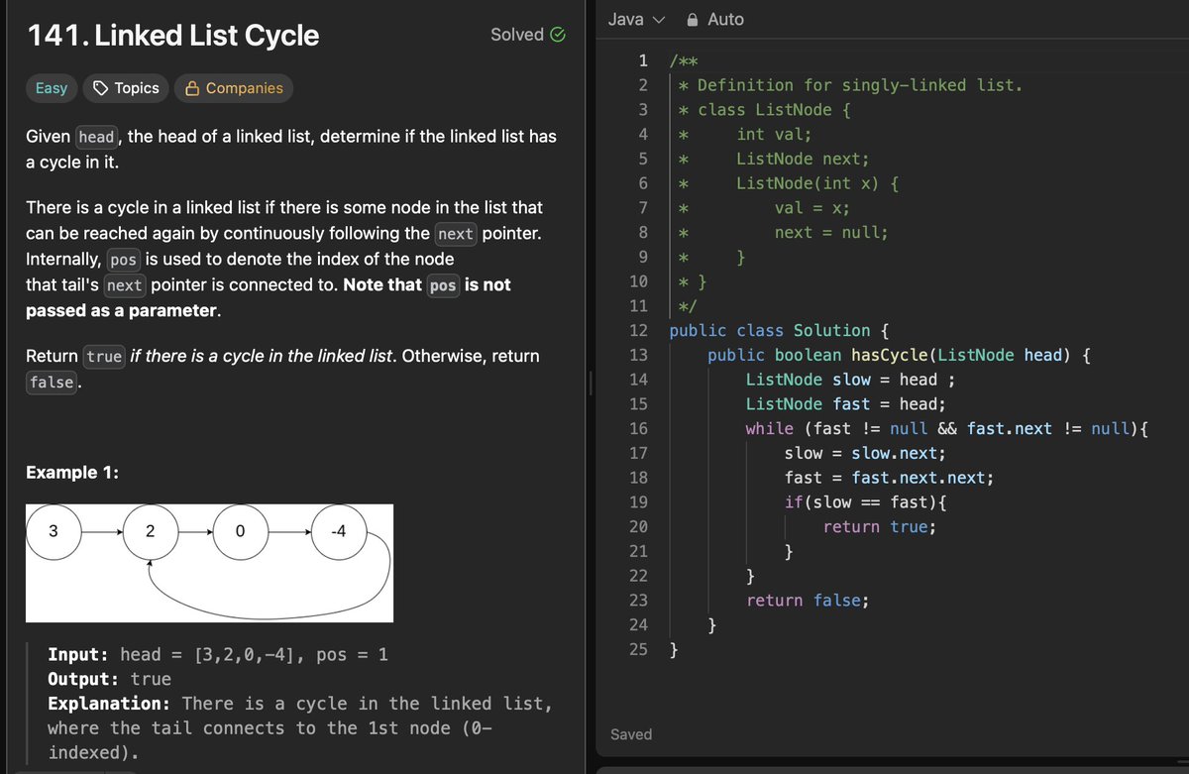Open the Topics tag

[126, 88]
